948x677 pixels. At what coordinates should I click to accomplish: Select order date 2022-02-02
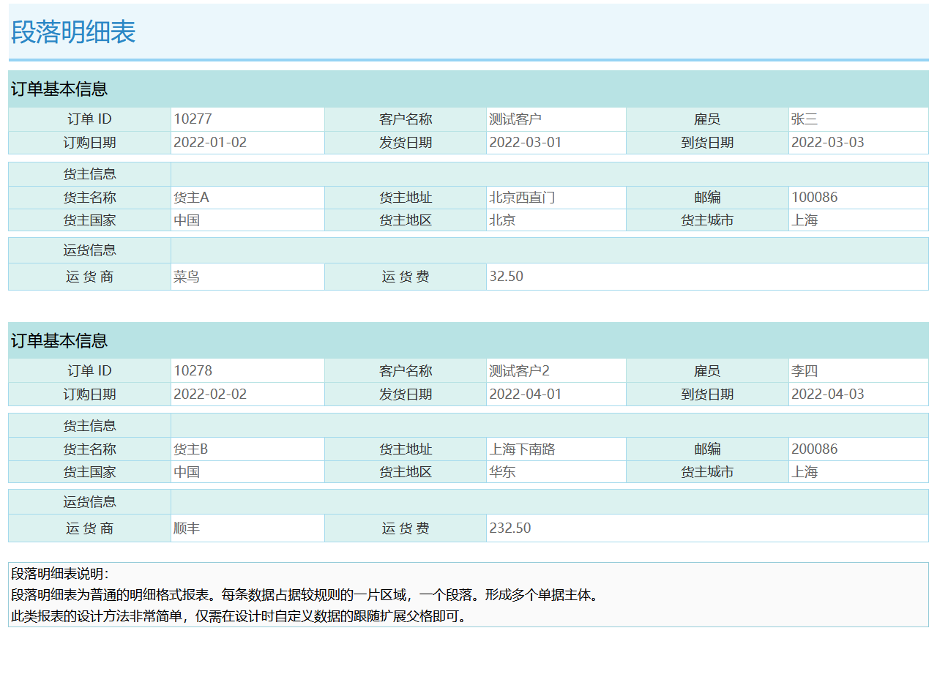210,394
